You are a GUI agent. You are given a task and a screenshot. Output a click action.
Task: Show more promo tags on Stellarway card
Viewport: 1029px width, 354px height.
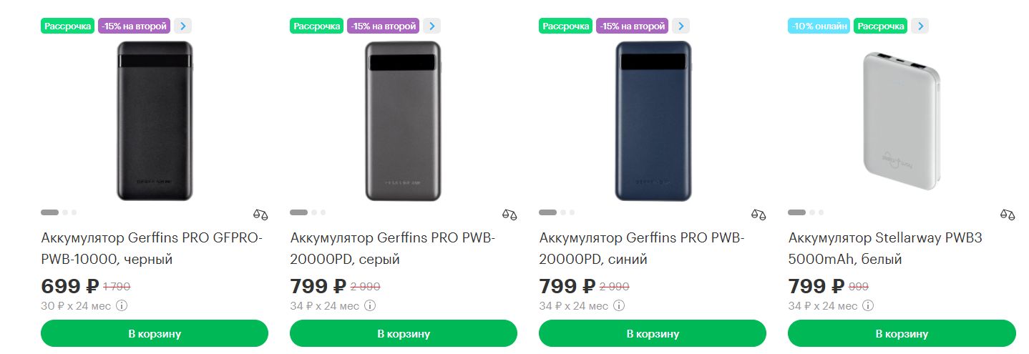(920, 26)
